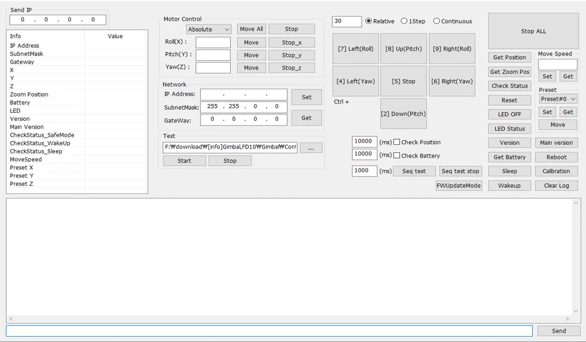Turn the LED OFF

509,114
